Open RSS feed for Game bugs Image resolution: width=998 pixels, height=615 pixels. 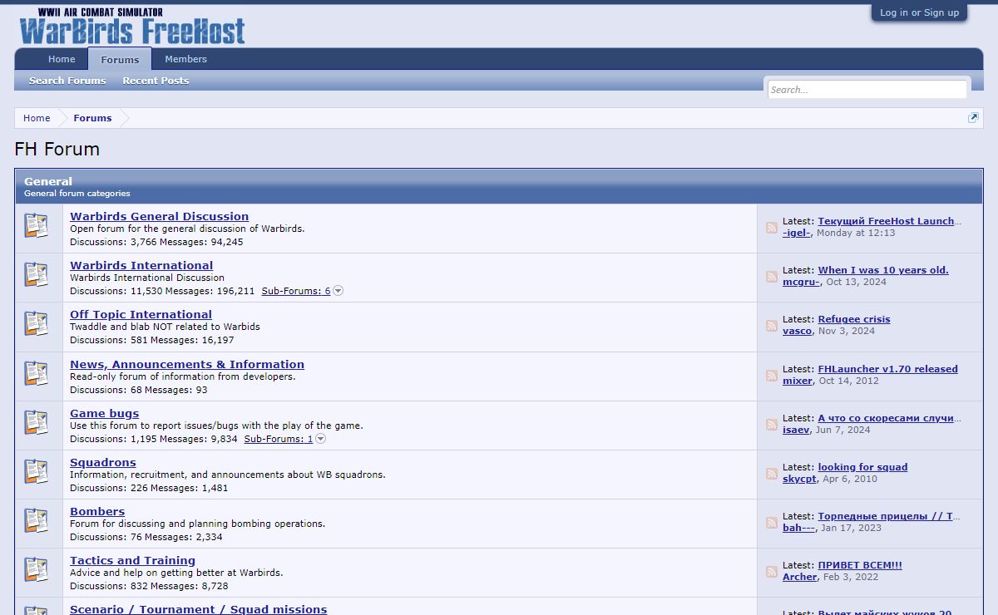(772, 425)
